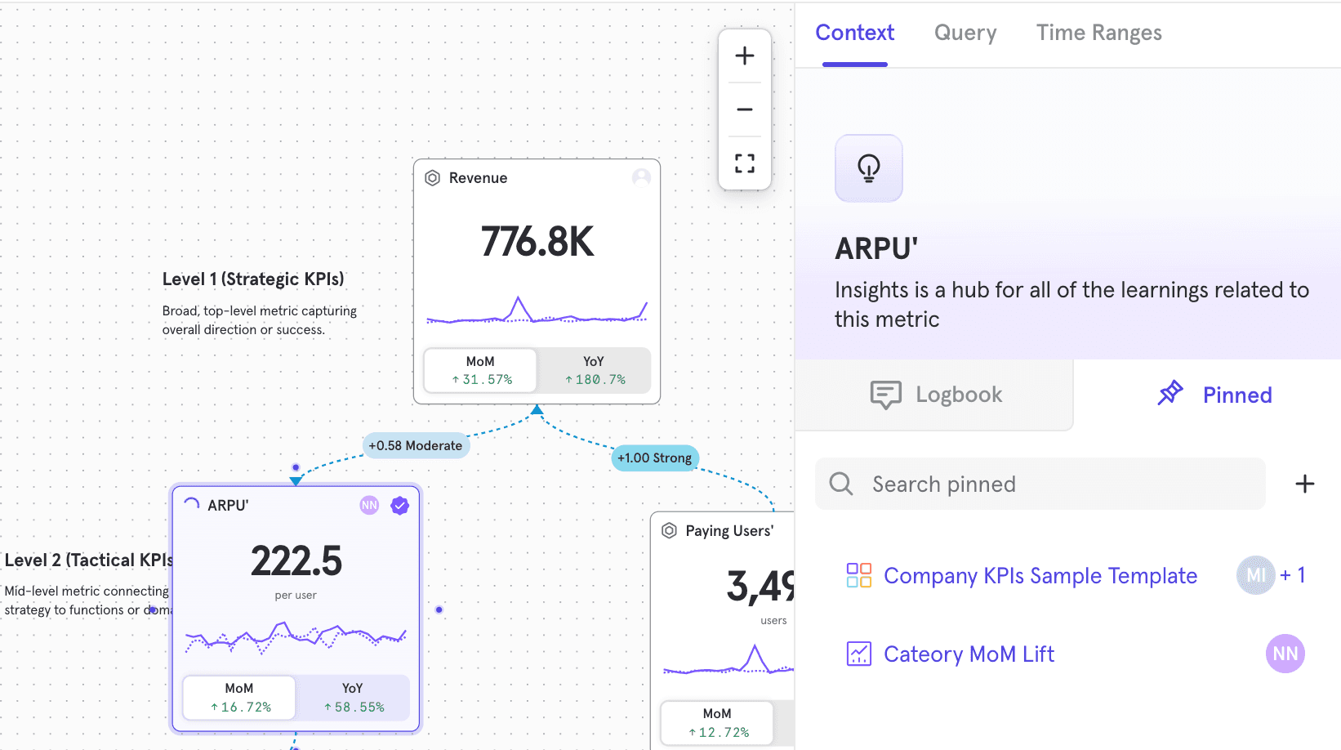Click the +0.58 Moderate correlation label
This screenshot has height=750, width=1341.
click(416, 445)
